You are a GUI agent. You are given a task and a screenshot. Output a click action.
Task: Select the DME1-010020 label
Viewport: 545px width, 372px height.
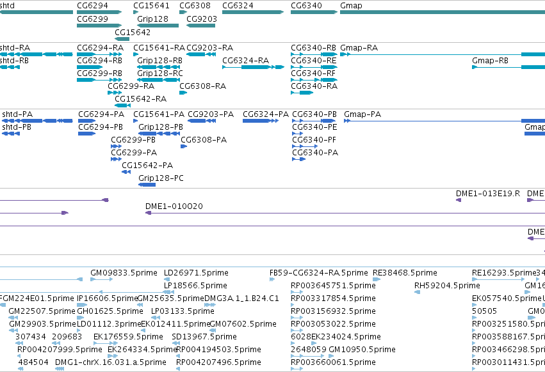tap(174, 206)
